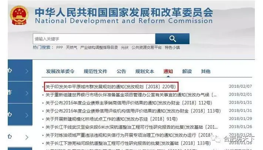Click the magnifier search button
263x150 pixels.
tap(172, 39)
